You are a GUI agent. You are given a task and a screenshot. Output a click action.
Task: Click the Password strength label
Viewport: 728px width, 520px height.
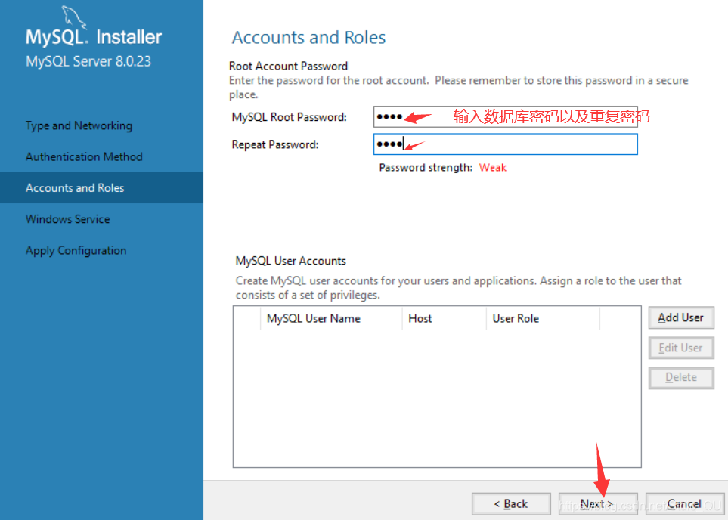point(426,168)
